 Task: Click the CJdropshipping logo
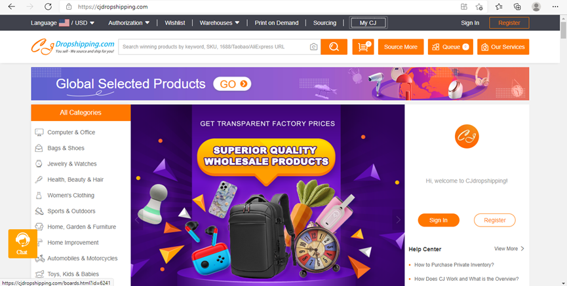73,47
